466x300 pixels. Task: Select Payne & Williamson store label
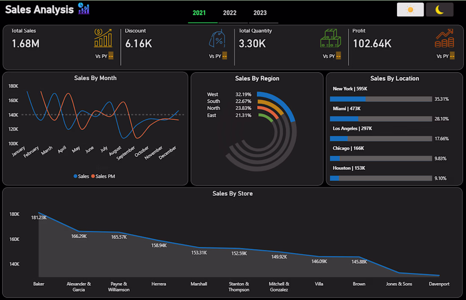(119, 286)
